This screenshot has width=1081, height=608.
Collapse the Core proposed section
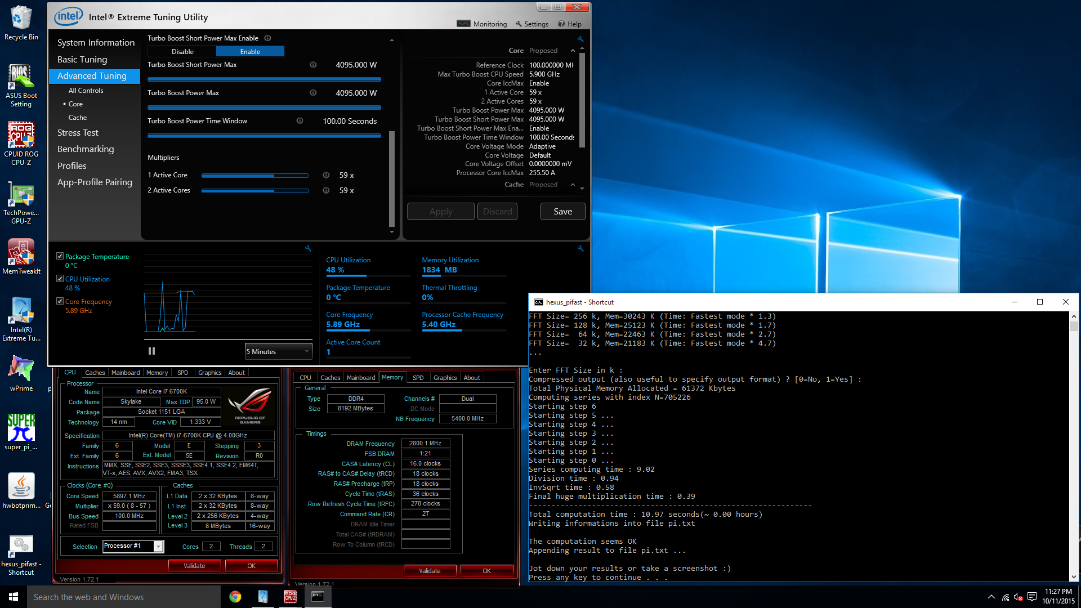pyautogui.click(x=573, y=51)
